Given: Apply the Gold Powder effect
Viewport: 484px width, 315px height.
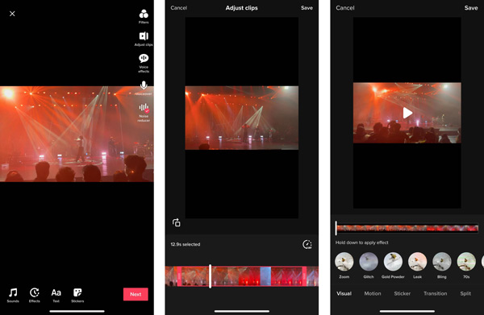Looking at the screenshot, I should (393, 265).
